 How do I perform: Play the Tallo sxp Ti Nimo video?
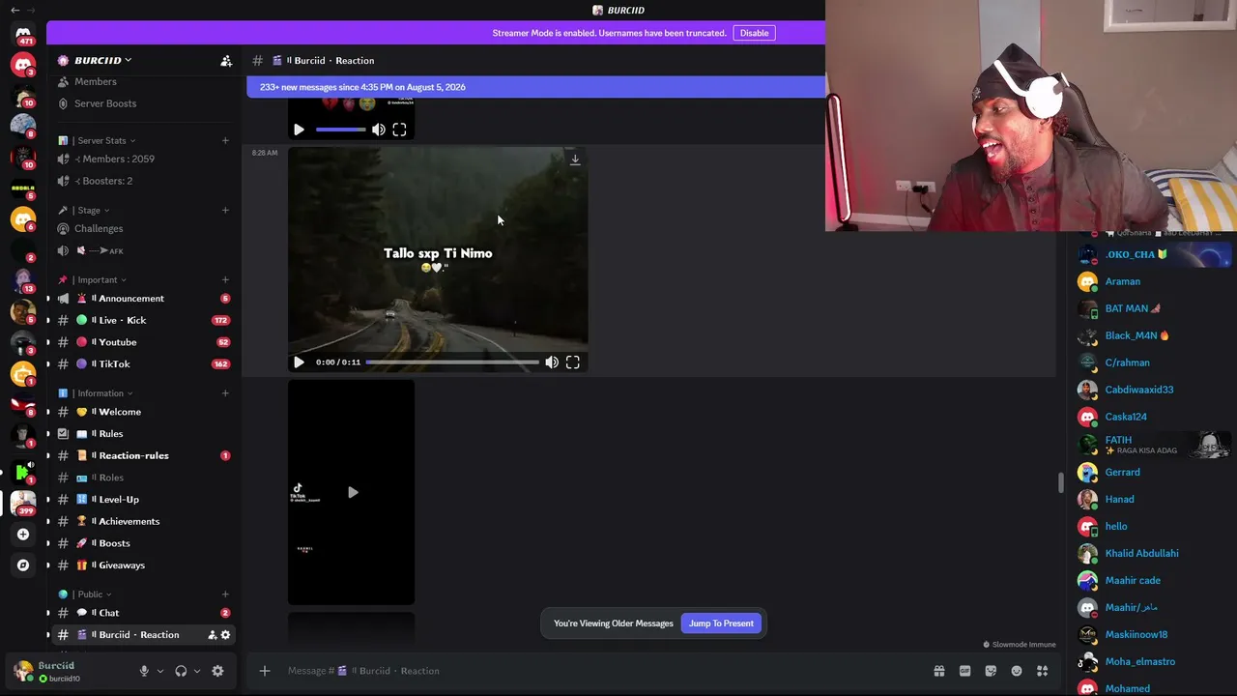click(x=299, y=362)
